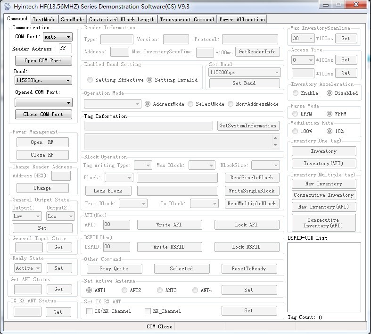This screenshot has width=371, height=334.
Task: Switch to Power Allocation tab
Action: [242, 19]
